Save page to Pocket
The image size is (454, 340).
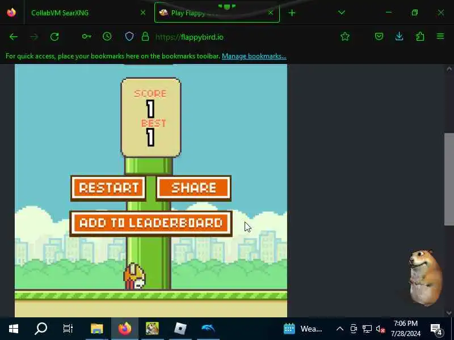(379, 36)
